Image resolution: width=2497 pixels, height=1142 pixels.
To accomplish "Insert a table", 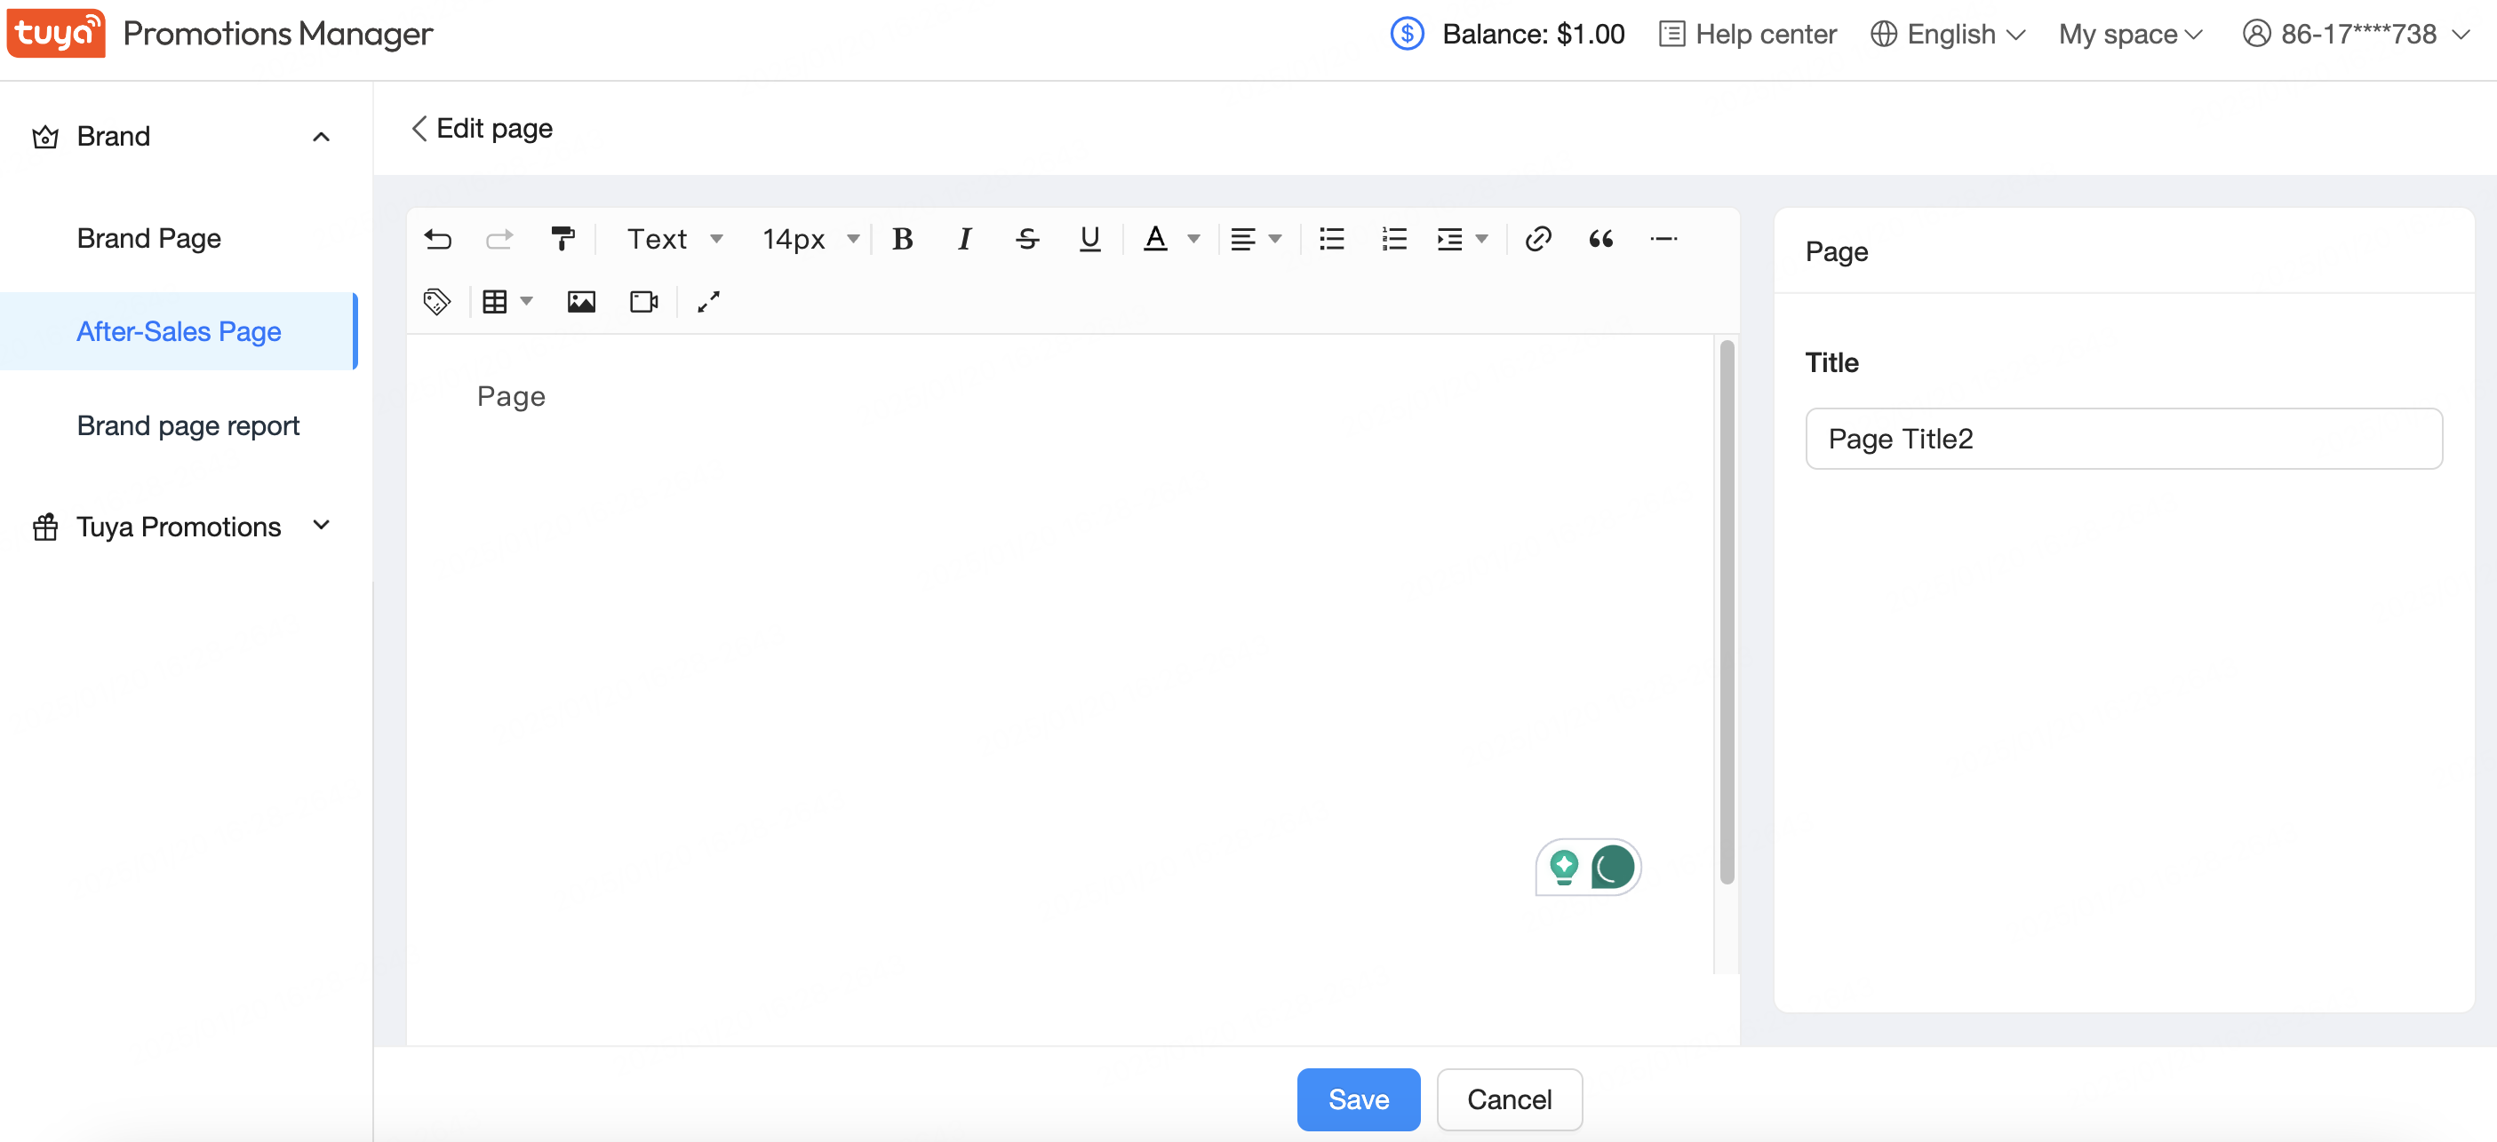I will pos(494,302).
